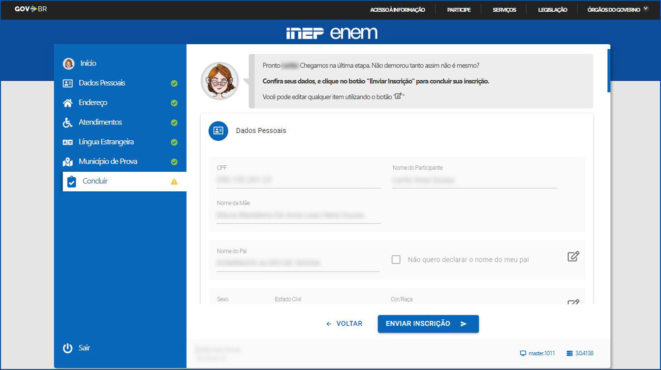Click the GOV.BR logo
The height and width of the screenshot is (370, 661).
tap(31, 9)
